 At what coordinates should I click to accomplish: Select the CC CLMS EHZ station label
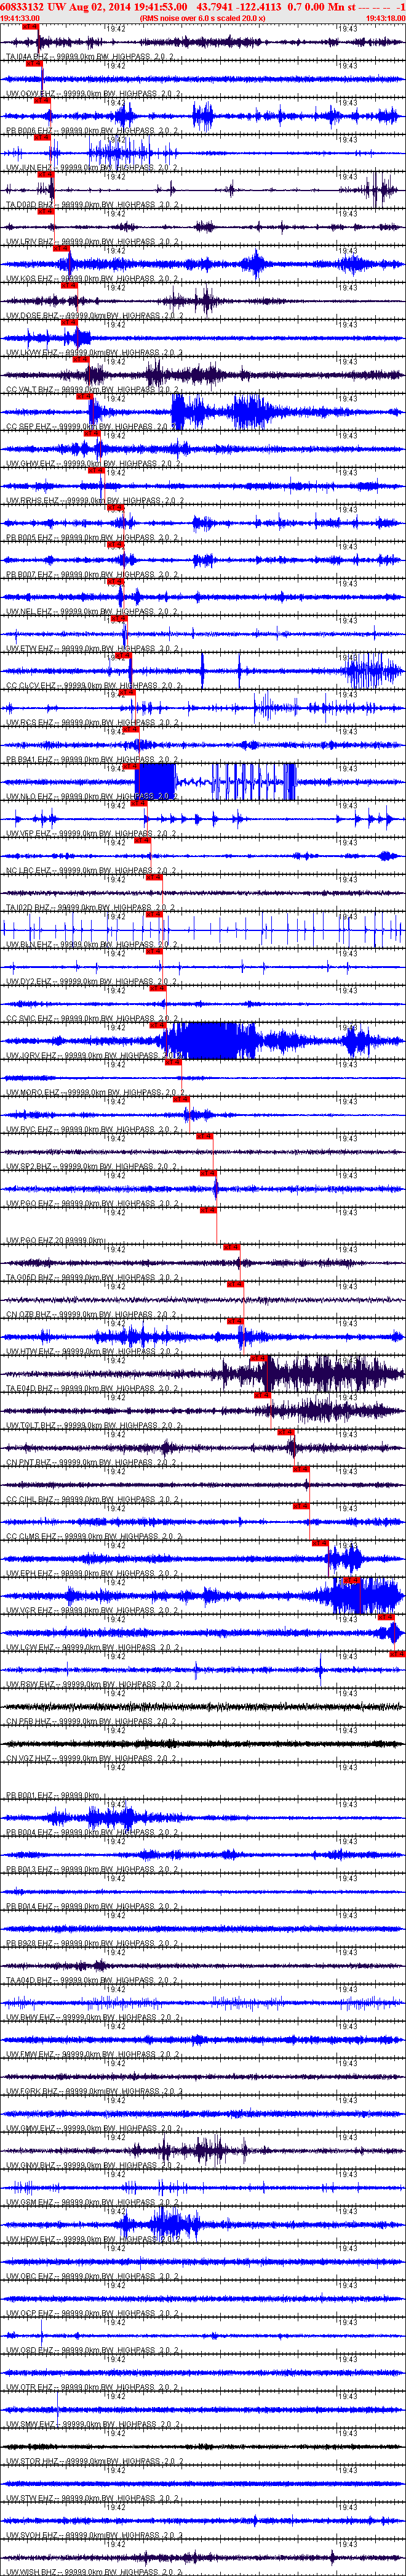tap(93, 1537)
